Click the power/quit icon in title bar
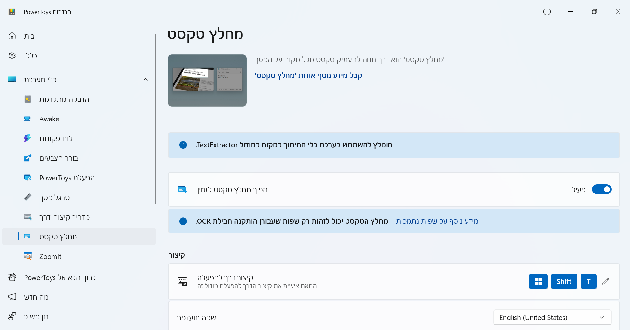Screen dimensions: 630x330 [547, 12]
